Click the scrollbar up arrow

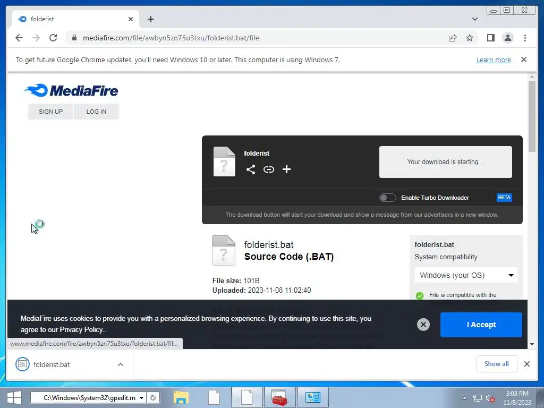point(532,76)
